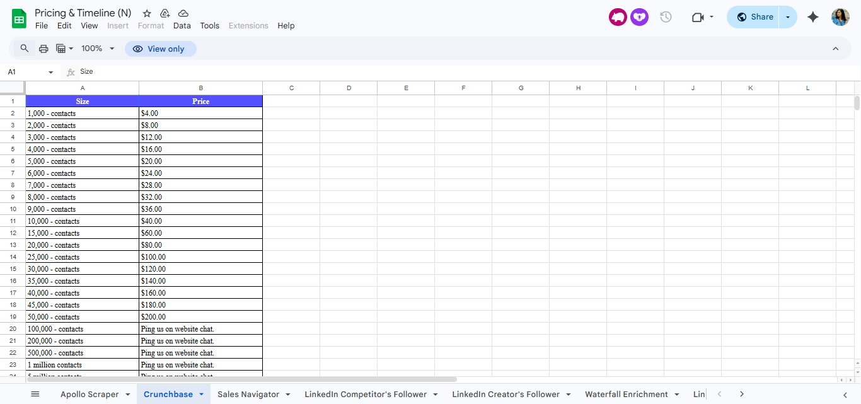The width and height of the screenshot is (861, 404).
Task: Click the formula bar containing Size
Action: [468, 72]
